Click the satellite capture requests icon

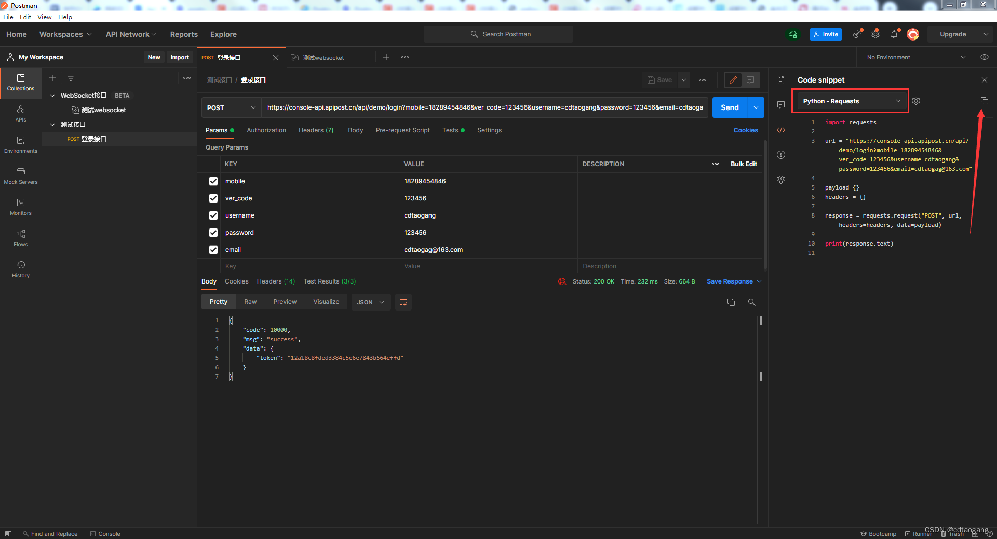click(x=857, y=34)
